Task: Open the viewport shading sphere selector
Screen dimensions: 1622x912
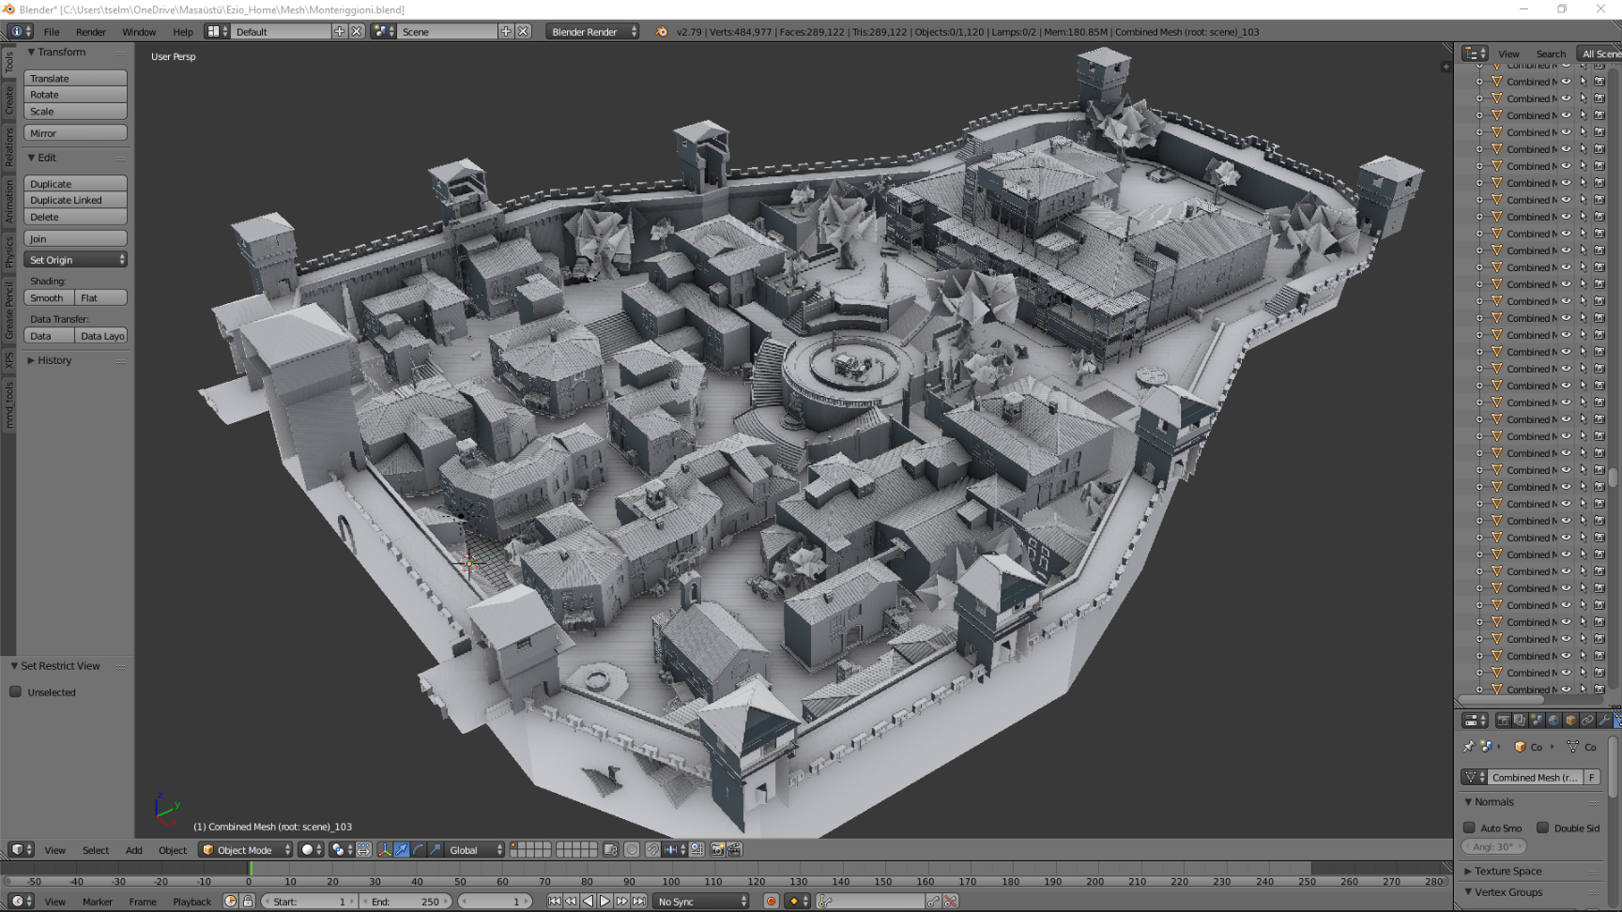Action: point(311,849)
